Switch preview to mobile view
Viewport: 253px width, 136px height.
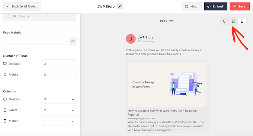tap(242, 21)
